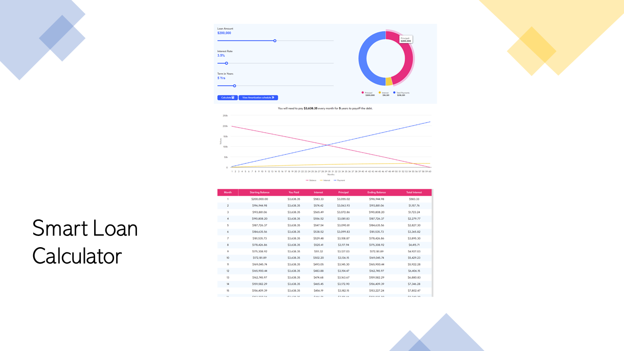This screenshot has width=624, height=351.
Task: Click the Interest column header in table
Action: (318, 193)
